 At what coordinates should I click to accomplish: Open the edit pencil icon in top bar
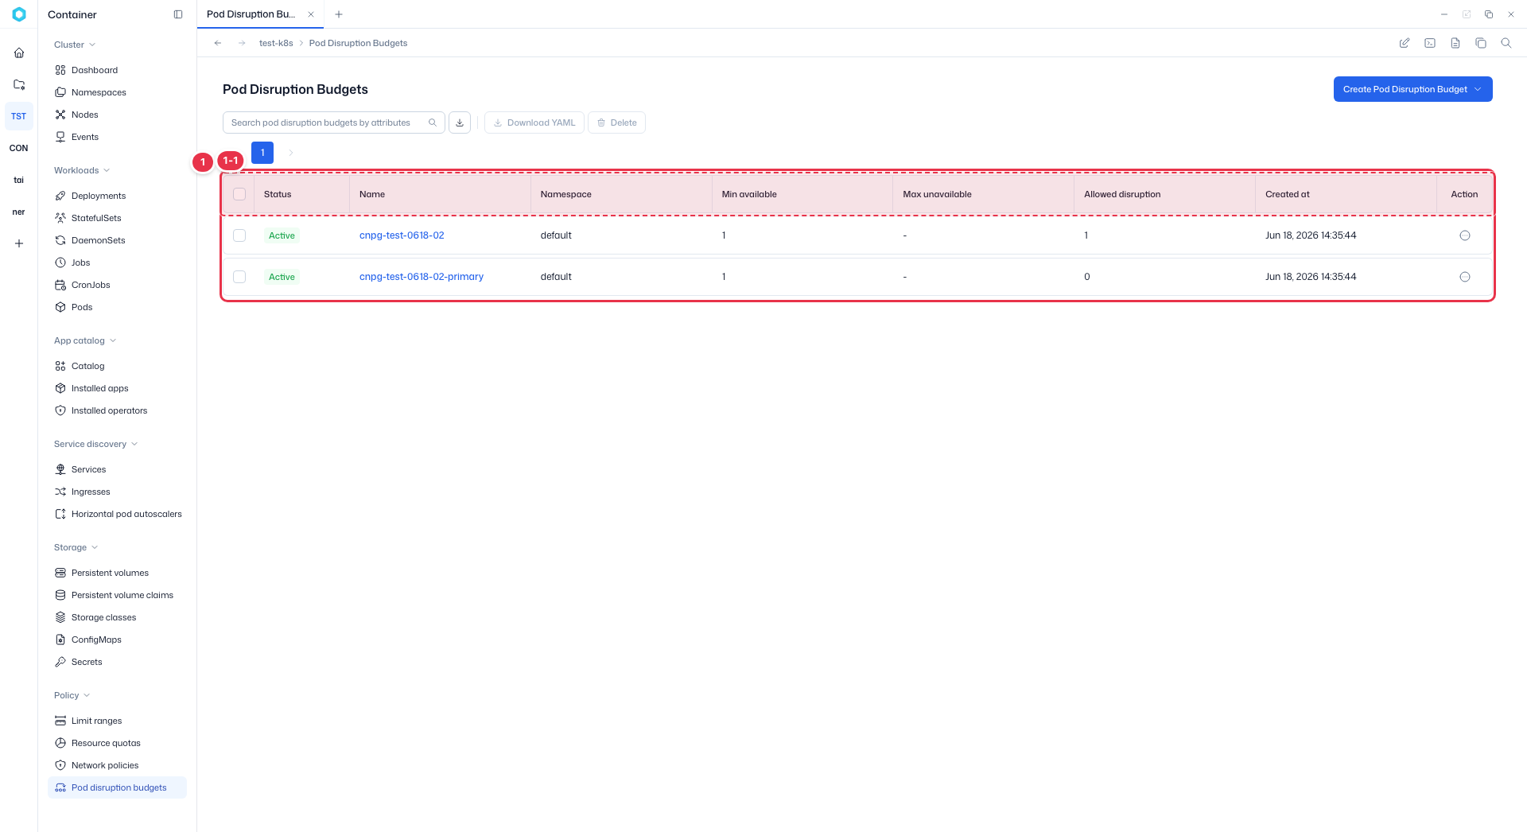1405,43
